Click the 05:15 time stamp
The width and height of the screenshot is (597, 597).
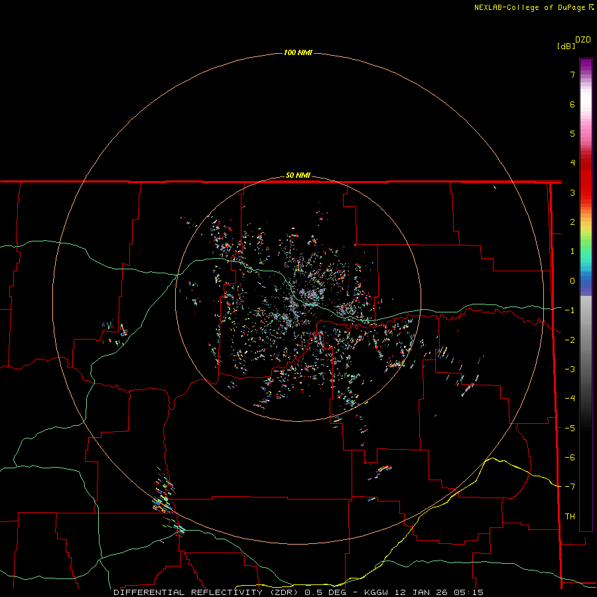[x=469, y=592]
